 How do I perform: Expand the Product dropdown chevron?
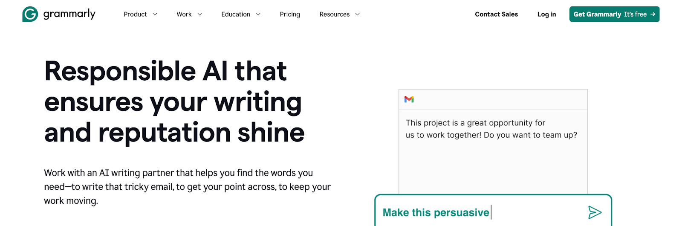pyautogui.click(x=155, y=14)
